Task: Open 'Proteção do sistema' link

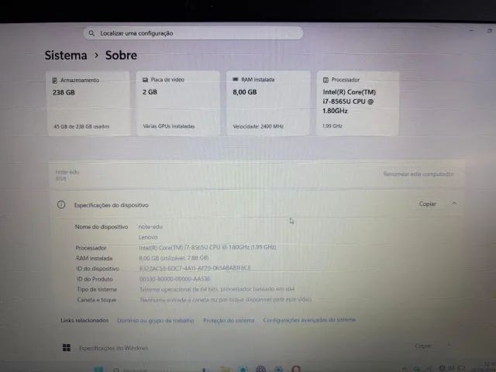Action: [x=229, y=320]
